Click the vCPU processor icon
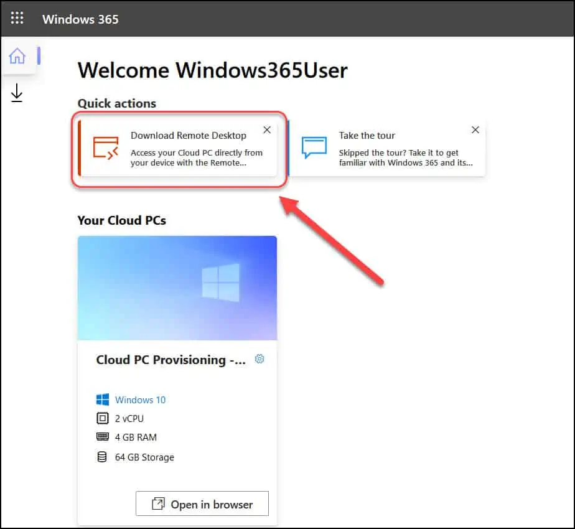Image resolution: width=575 pixels, height=529 pixels. tap(102, 418)
